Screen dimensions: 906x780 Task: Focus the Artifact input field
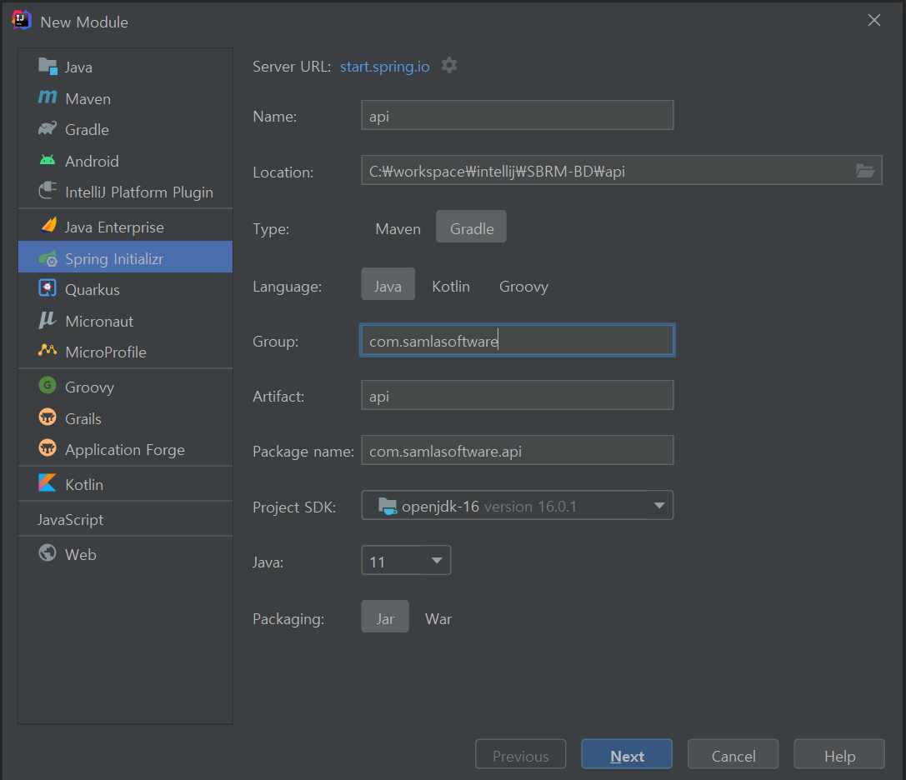(517, 395)
